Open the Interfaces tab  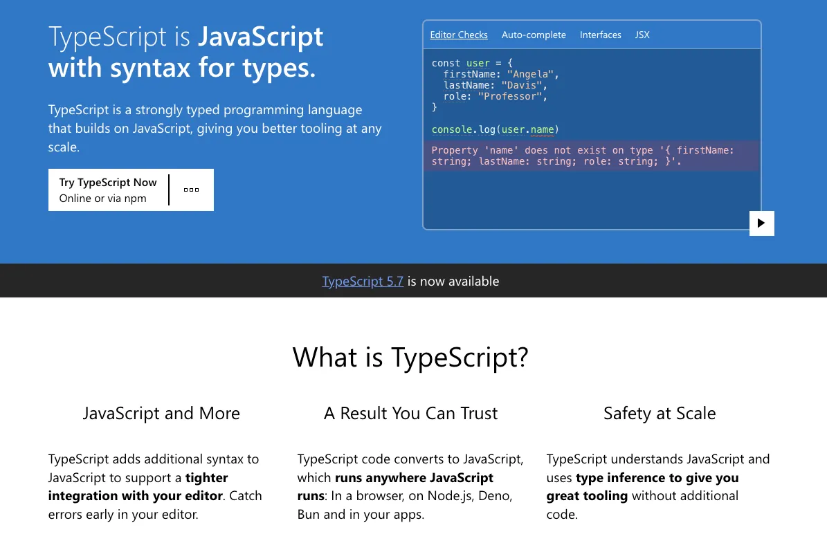600,35
